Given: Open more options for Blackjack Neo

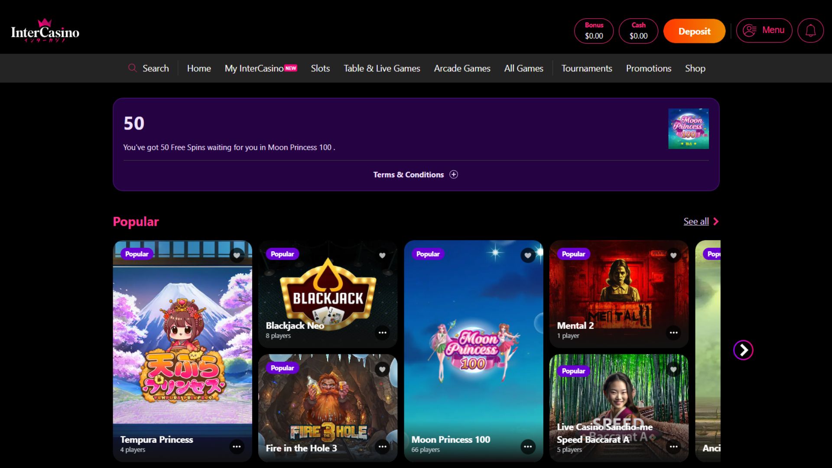Looking at the screenshot, I should [x=382, y=332].
